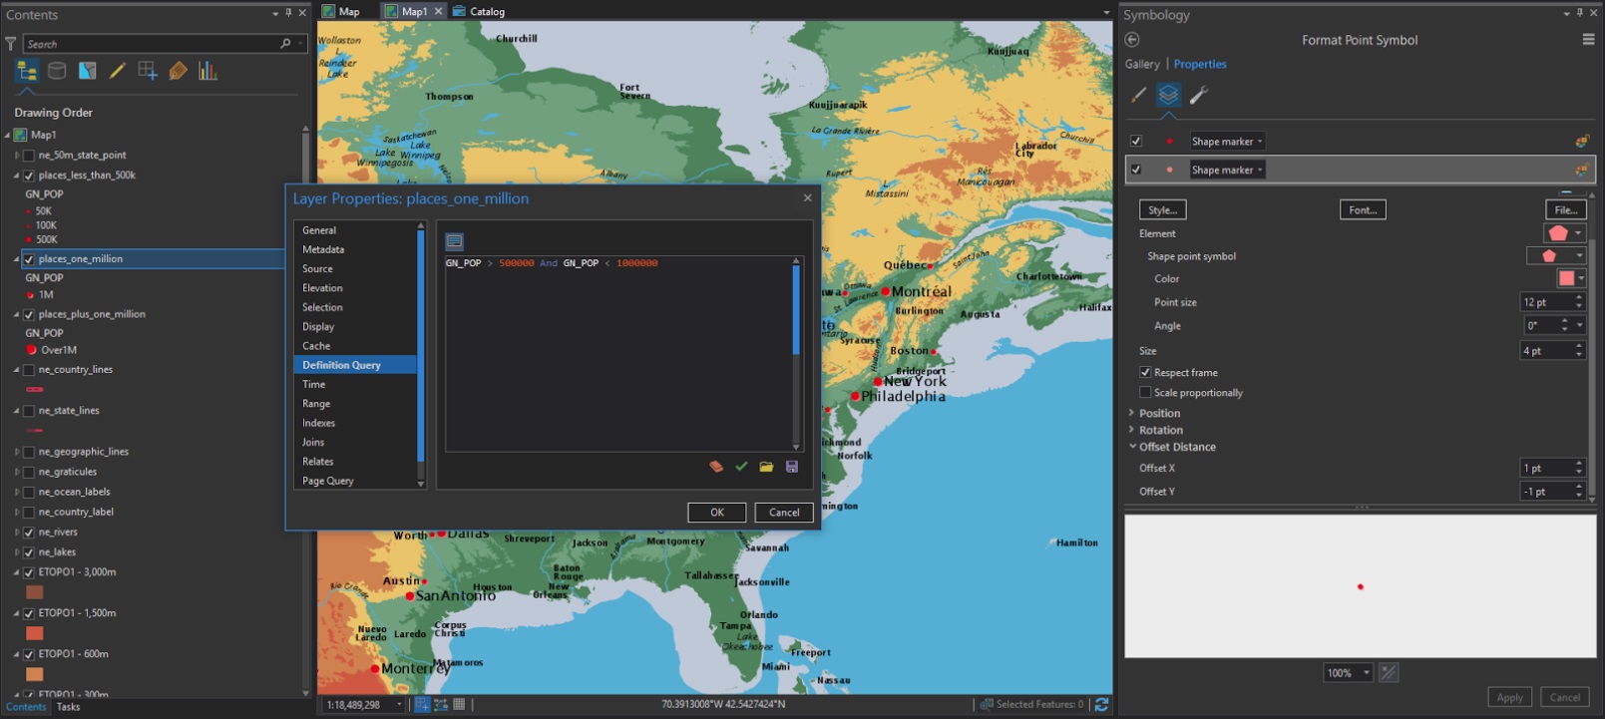
Task: Click the Save query disk icon
Action: coord(792,467)
